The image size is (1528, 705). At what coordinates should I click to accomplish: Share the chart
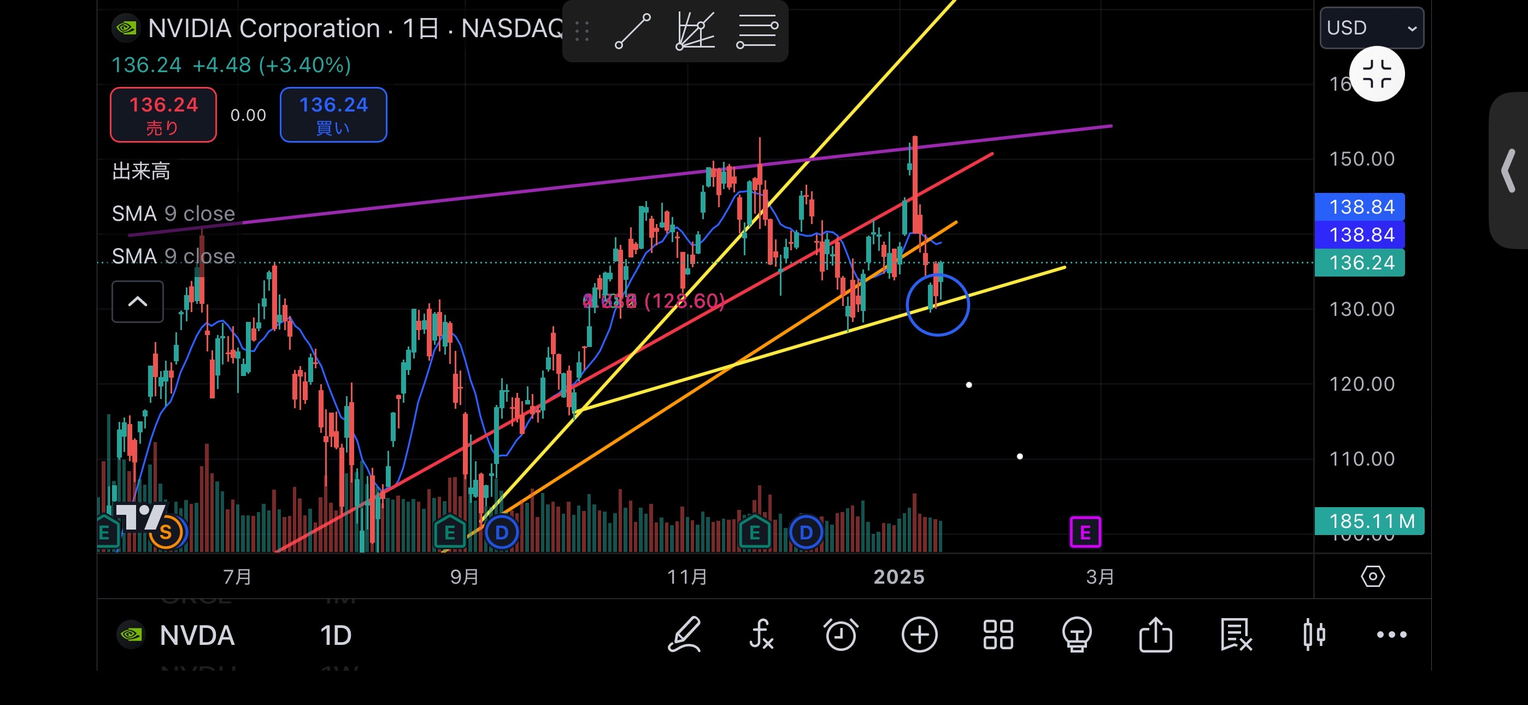(1155, 635)
